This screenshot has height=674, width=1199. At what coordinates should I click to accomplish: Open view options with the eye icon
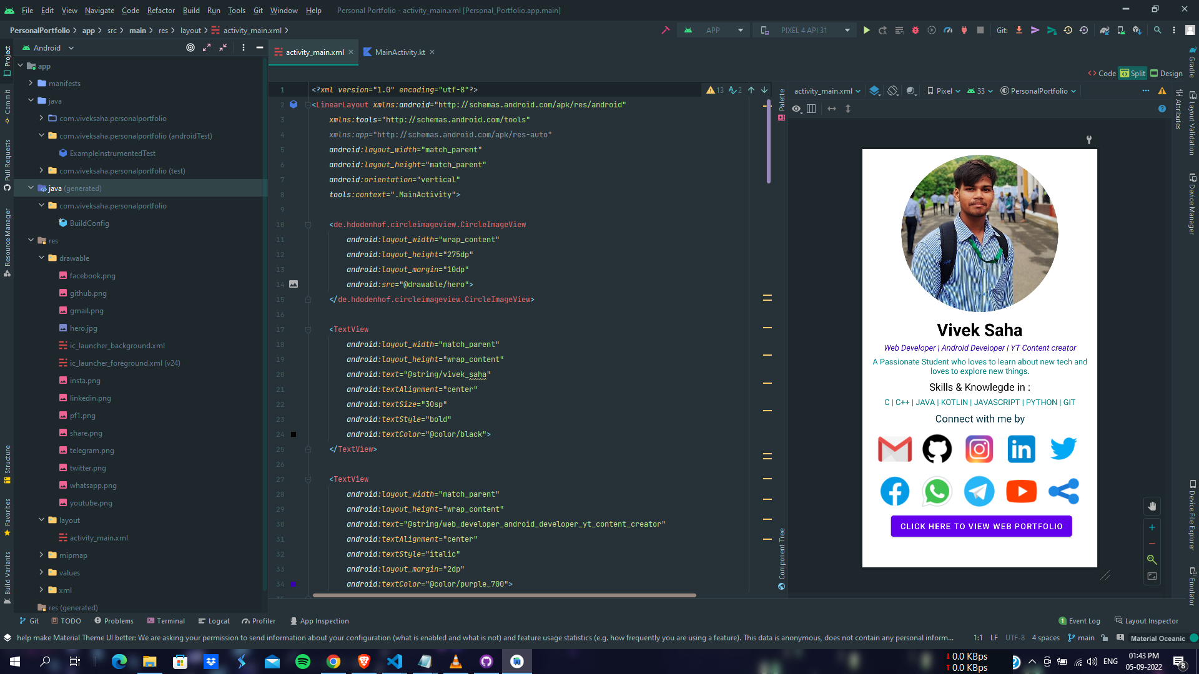(796, 109)
